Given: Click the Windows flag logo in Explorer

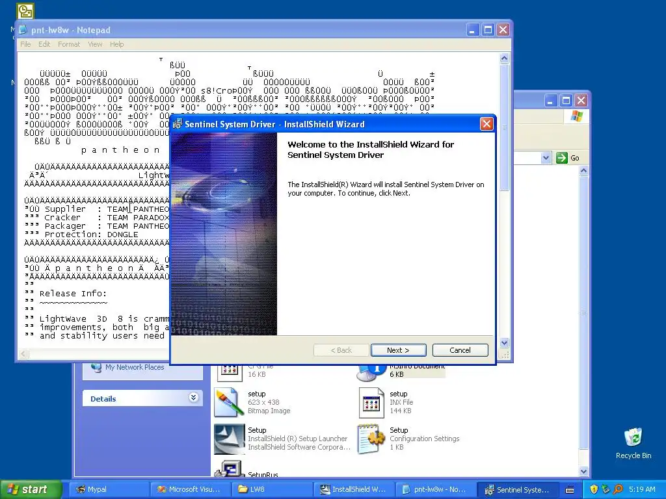Looking at the screenshot, I should (x=576, y=116).
